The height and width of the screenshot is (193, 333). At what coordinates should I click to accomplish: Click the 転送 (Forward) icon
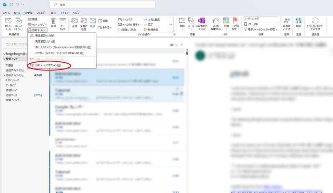(x=93, y=21)
